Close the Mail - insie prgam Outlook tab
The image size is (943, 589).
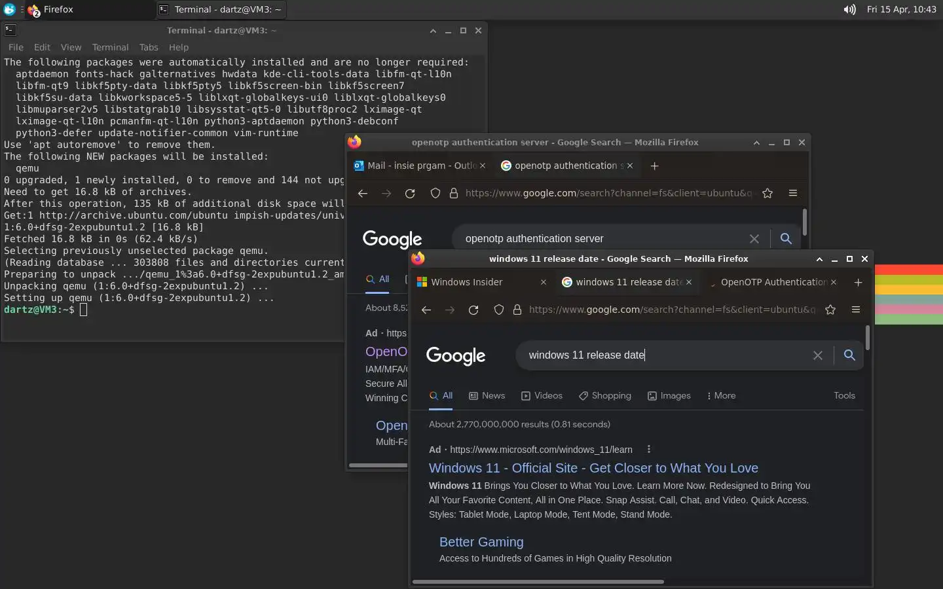coord(483,166)
